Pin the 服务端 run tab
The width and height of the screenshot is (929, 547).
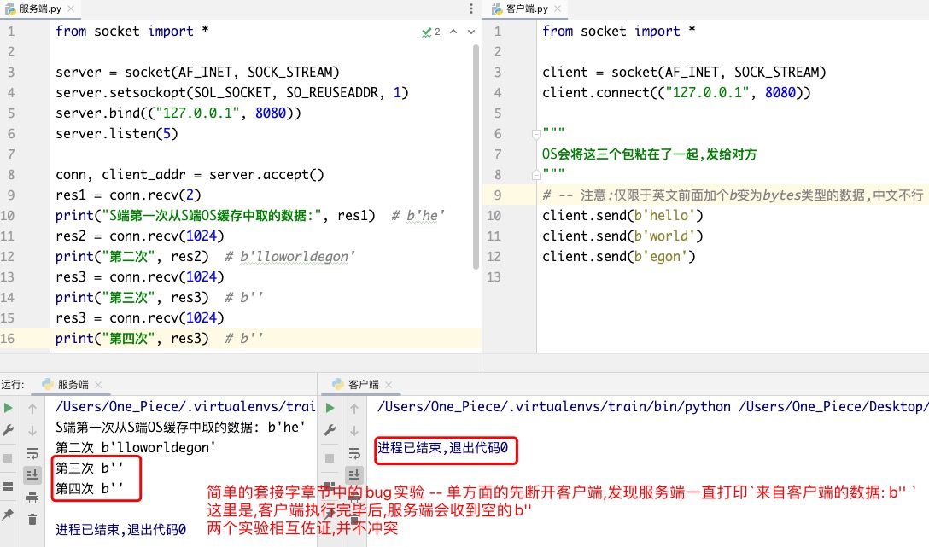(9, 515)
